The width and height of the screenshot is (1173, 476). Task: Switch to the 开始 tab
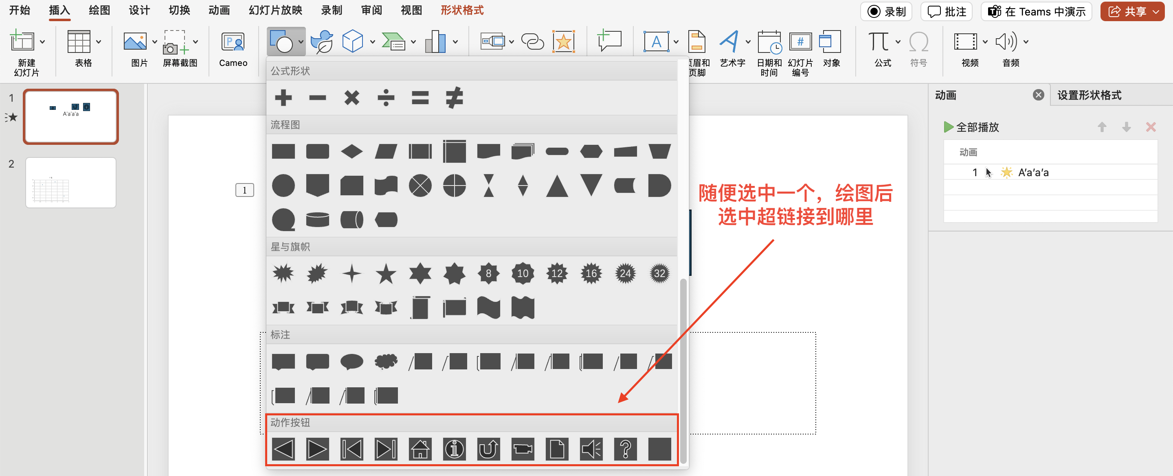tap(20, 11)
